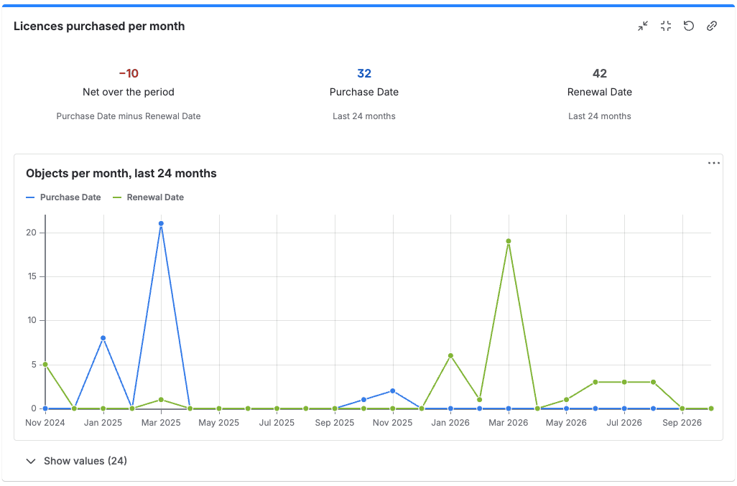Click the green data point at Nov 2024
This screenshot has width=737, height=486.
(45, 365)
